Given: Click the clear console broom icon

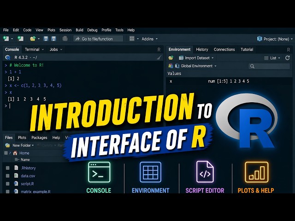Looking at the screenshot, I should coord(159,58).
